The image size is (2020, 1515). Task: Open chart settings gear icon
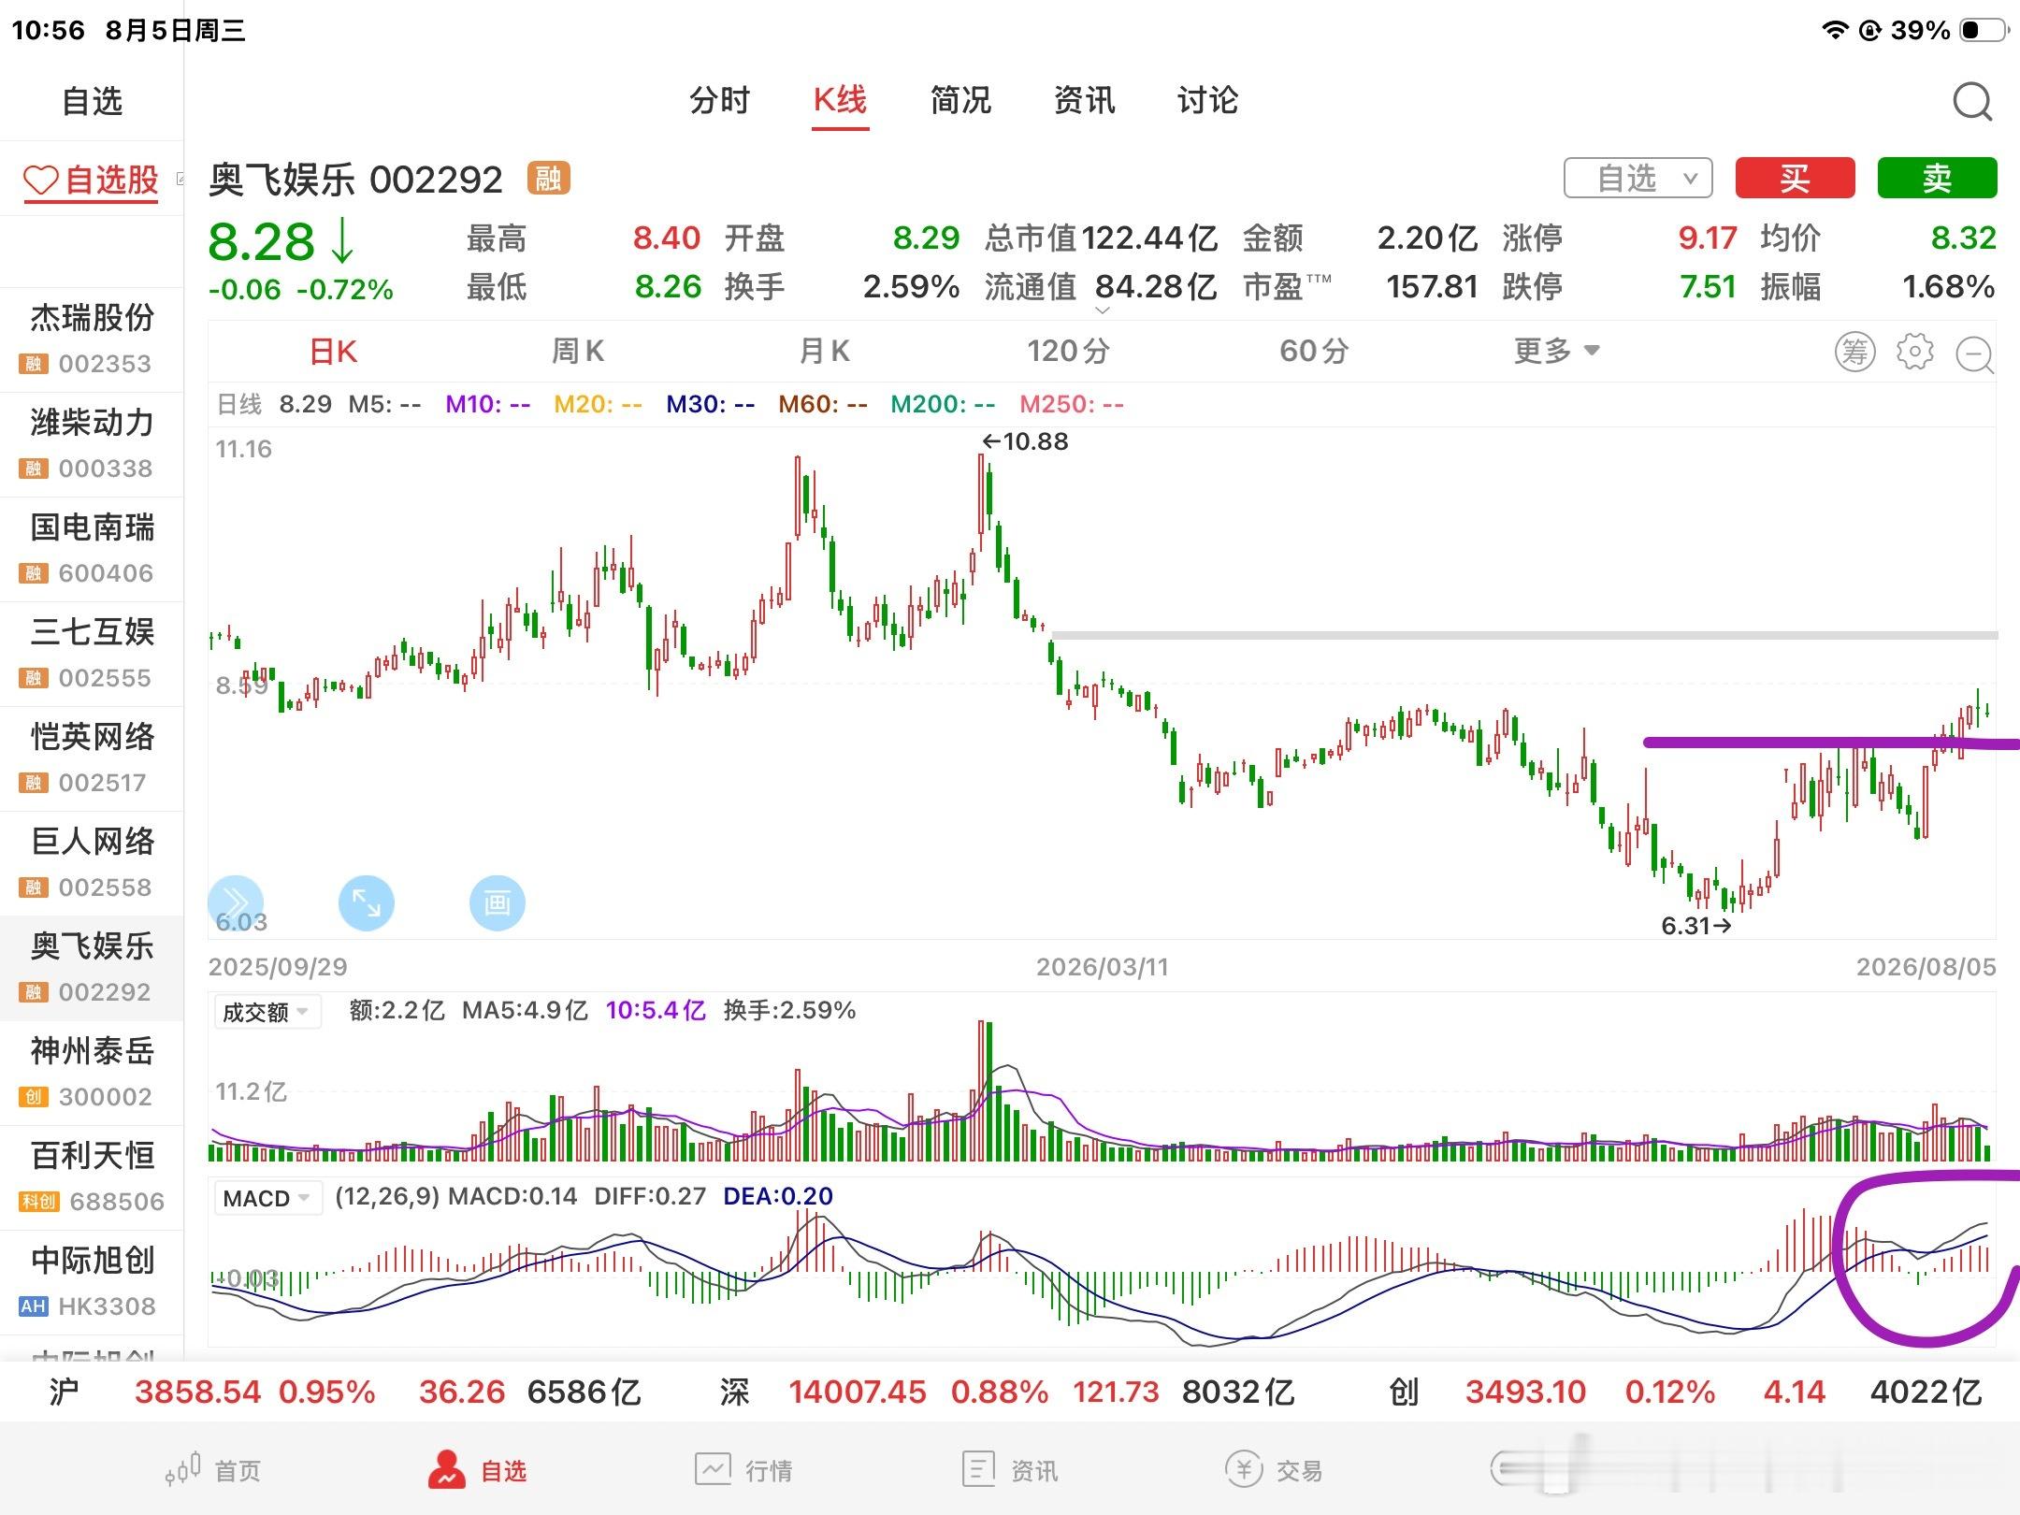click(x=1914, y=352)
